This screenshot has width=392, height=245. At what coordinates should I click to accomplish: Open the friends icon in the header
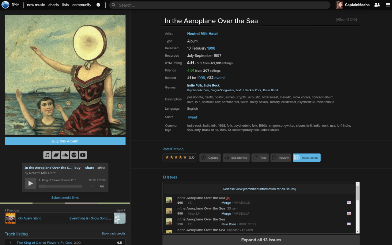pos(377,5)
